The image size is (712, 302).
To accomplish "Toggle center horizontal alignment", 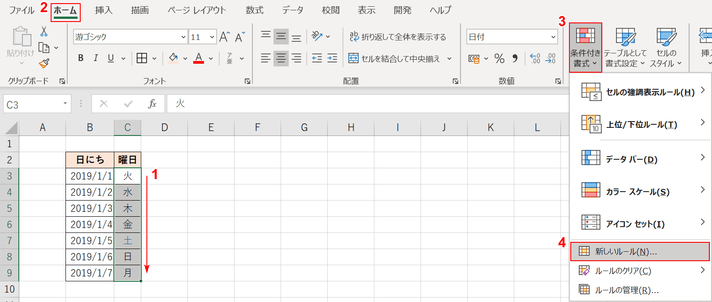I will (x=281, y=58).
